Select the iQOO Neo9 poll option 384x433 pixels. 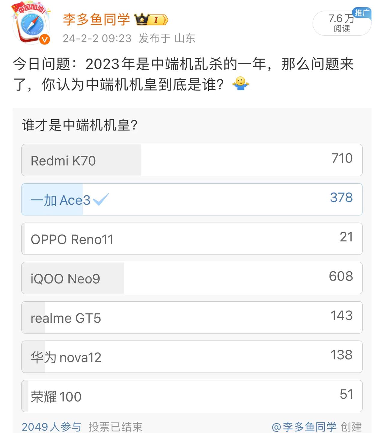click(x=192, y=278)
